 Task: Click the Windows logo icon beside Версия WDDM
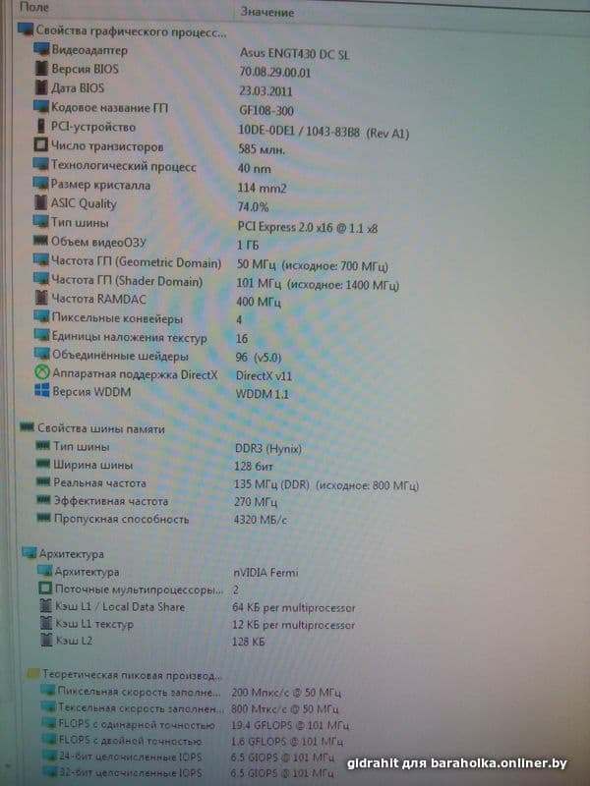(x=42, y=390)
